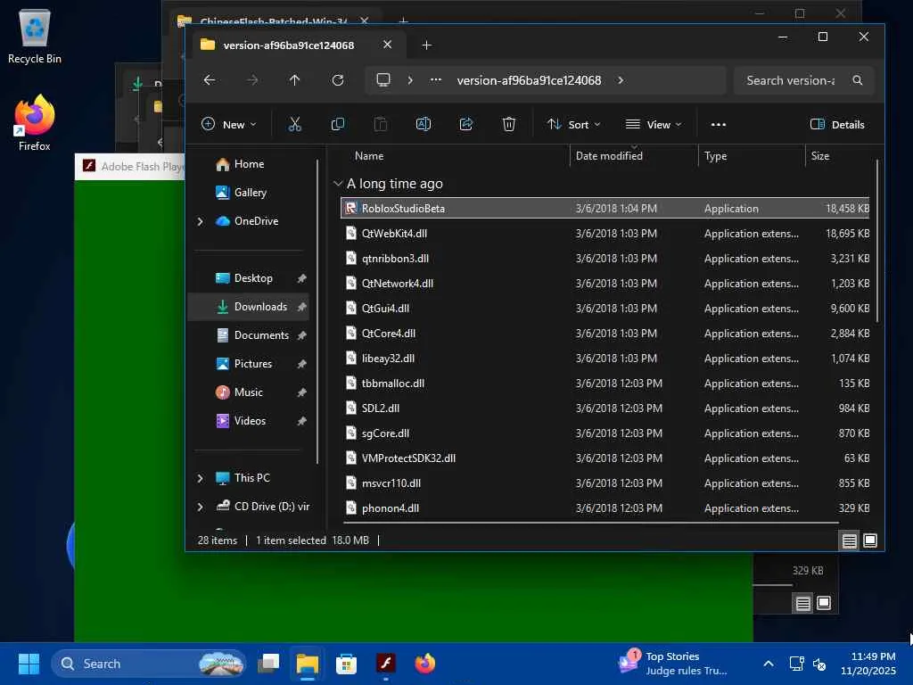Image resolution: width=913 pixels, height=685 pixels.
Task: Select the QtWebKit4.dll file
Action: (x=605, y=234)
